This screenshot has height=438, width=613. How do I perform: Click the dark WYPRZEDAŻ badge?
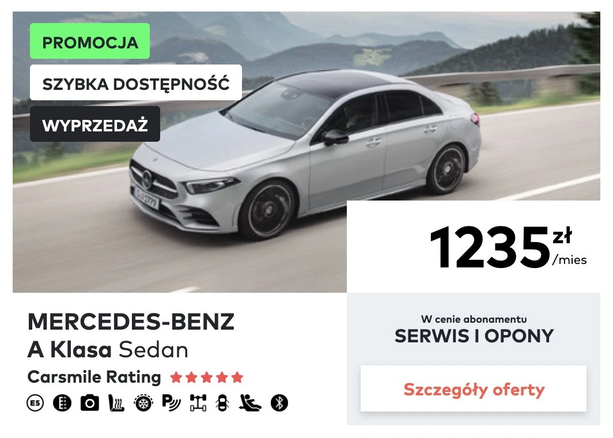coord(95,124)
